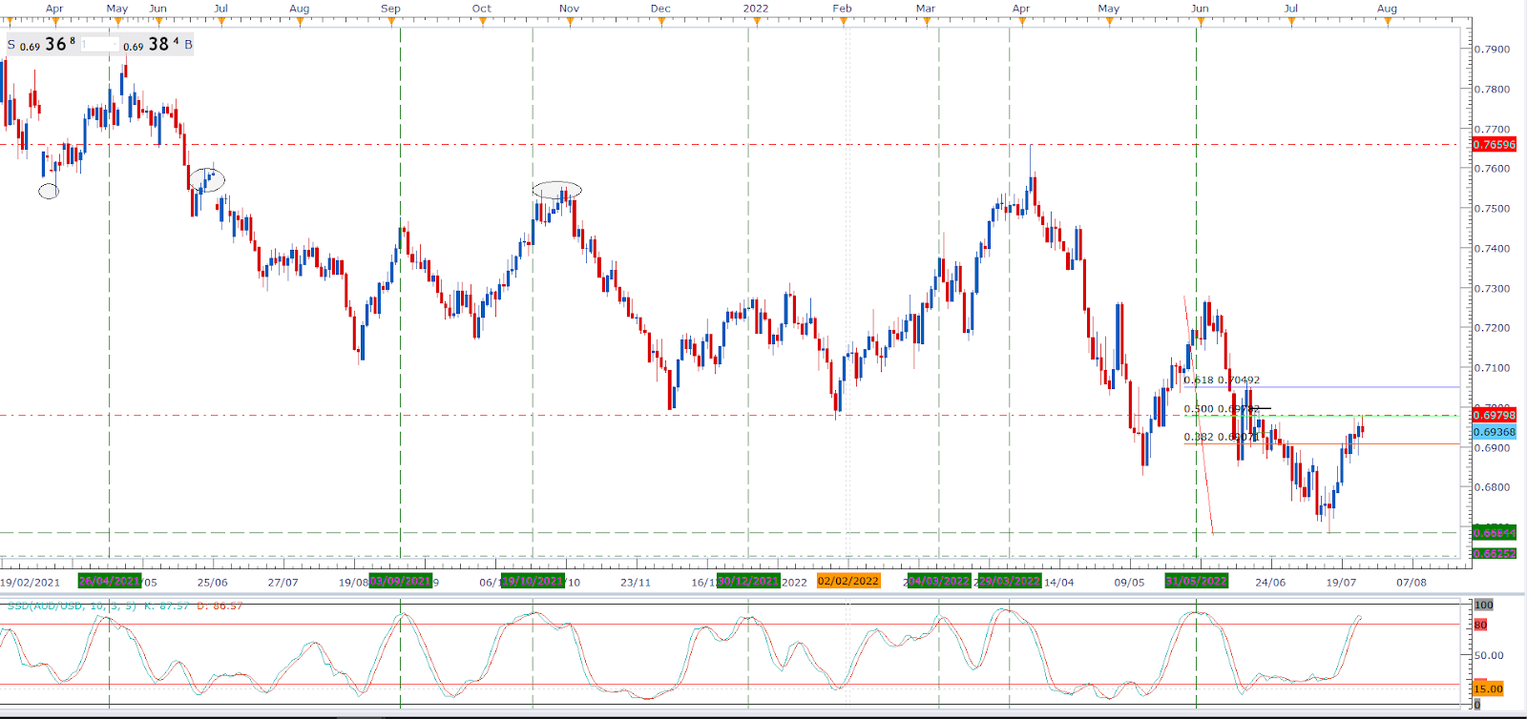Viewport: 1527px width, 719px height.
Task: Click the Sep month label on top timeline
Action: click(x=390, y=9)
